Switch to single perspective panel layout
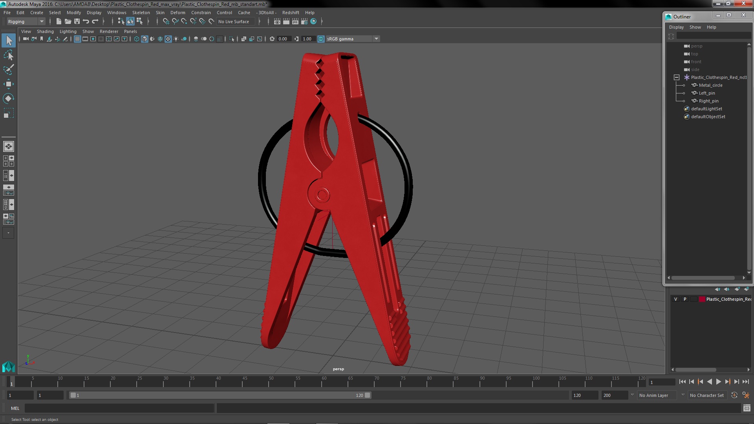This screenshot has width=754, height=424. 9,146
